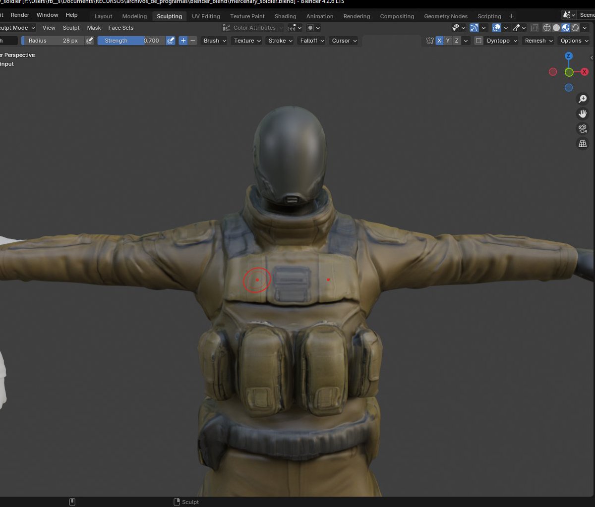Click the hand pan view icon
Image resolution: width=595 pixels, height=507 pixels.
[583, 114]
